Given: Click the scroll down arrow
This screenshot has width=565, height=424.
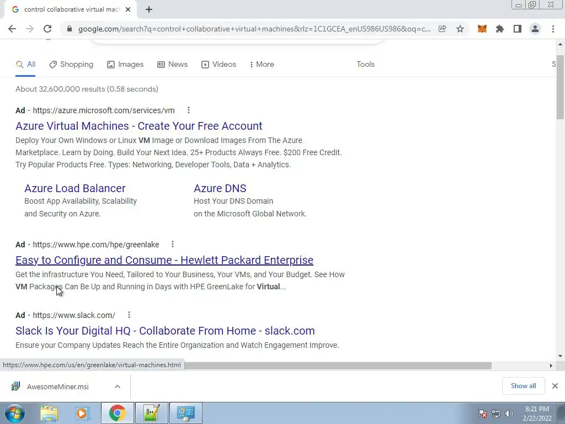Looking at the screenshot, I should 560,356.
